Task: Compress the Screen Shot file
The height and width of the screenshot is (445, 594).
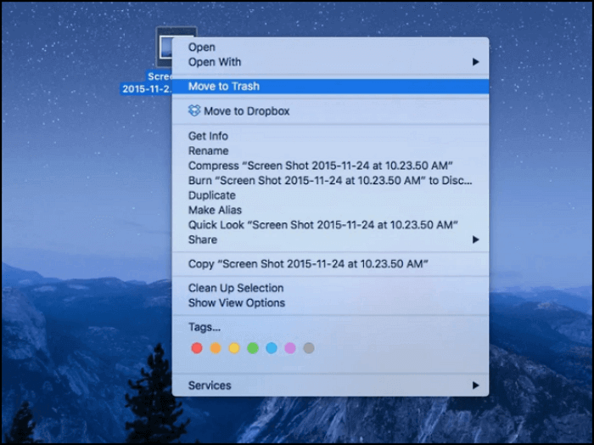Action: tap(320, 166)
